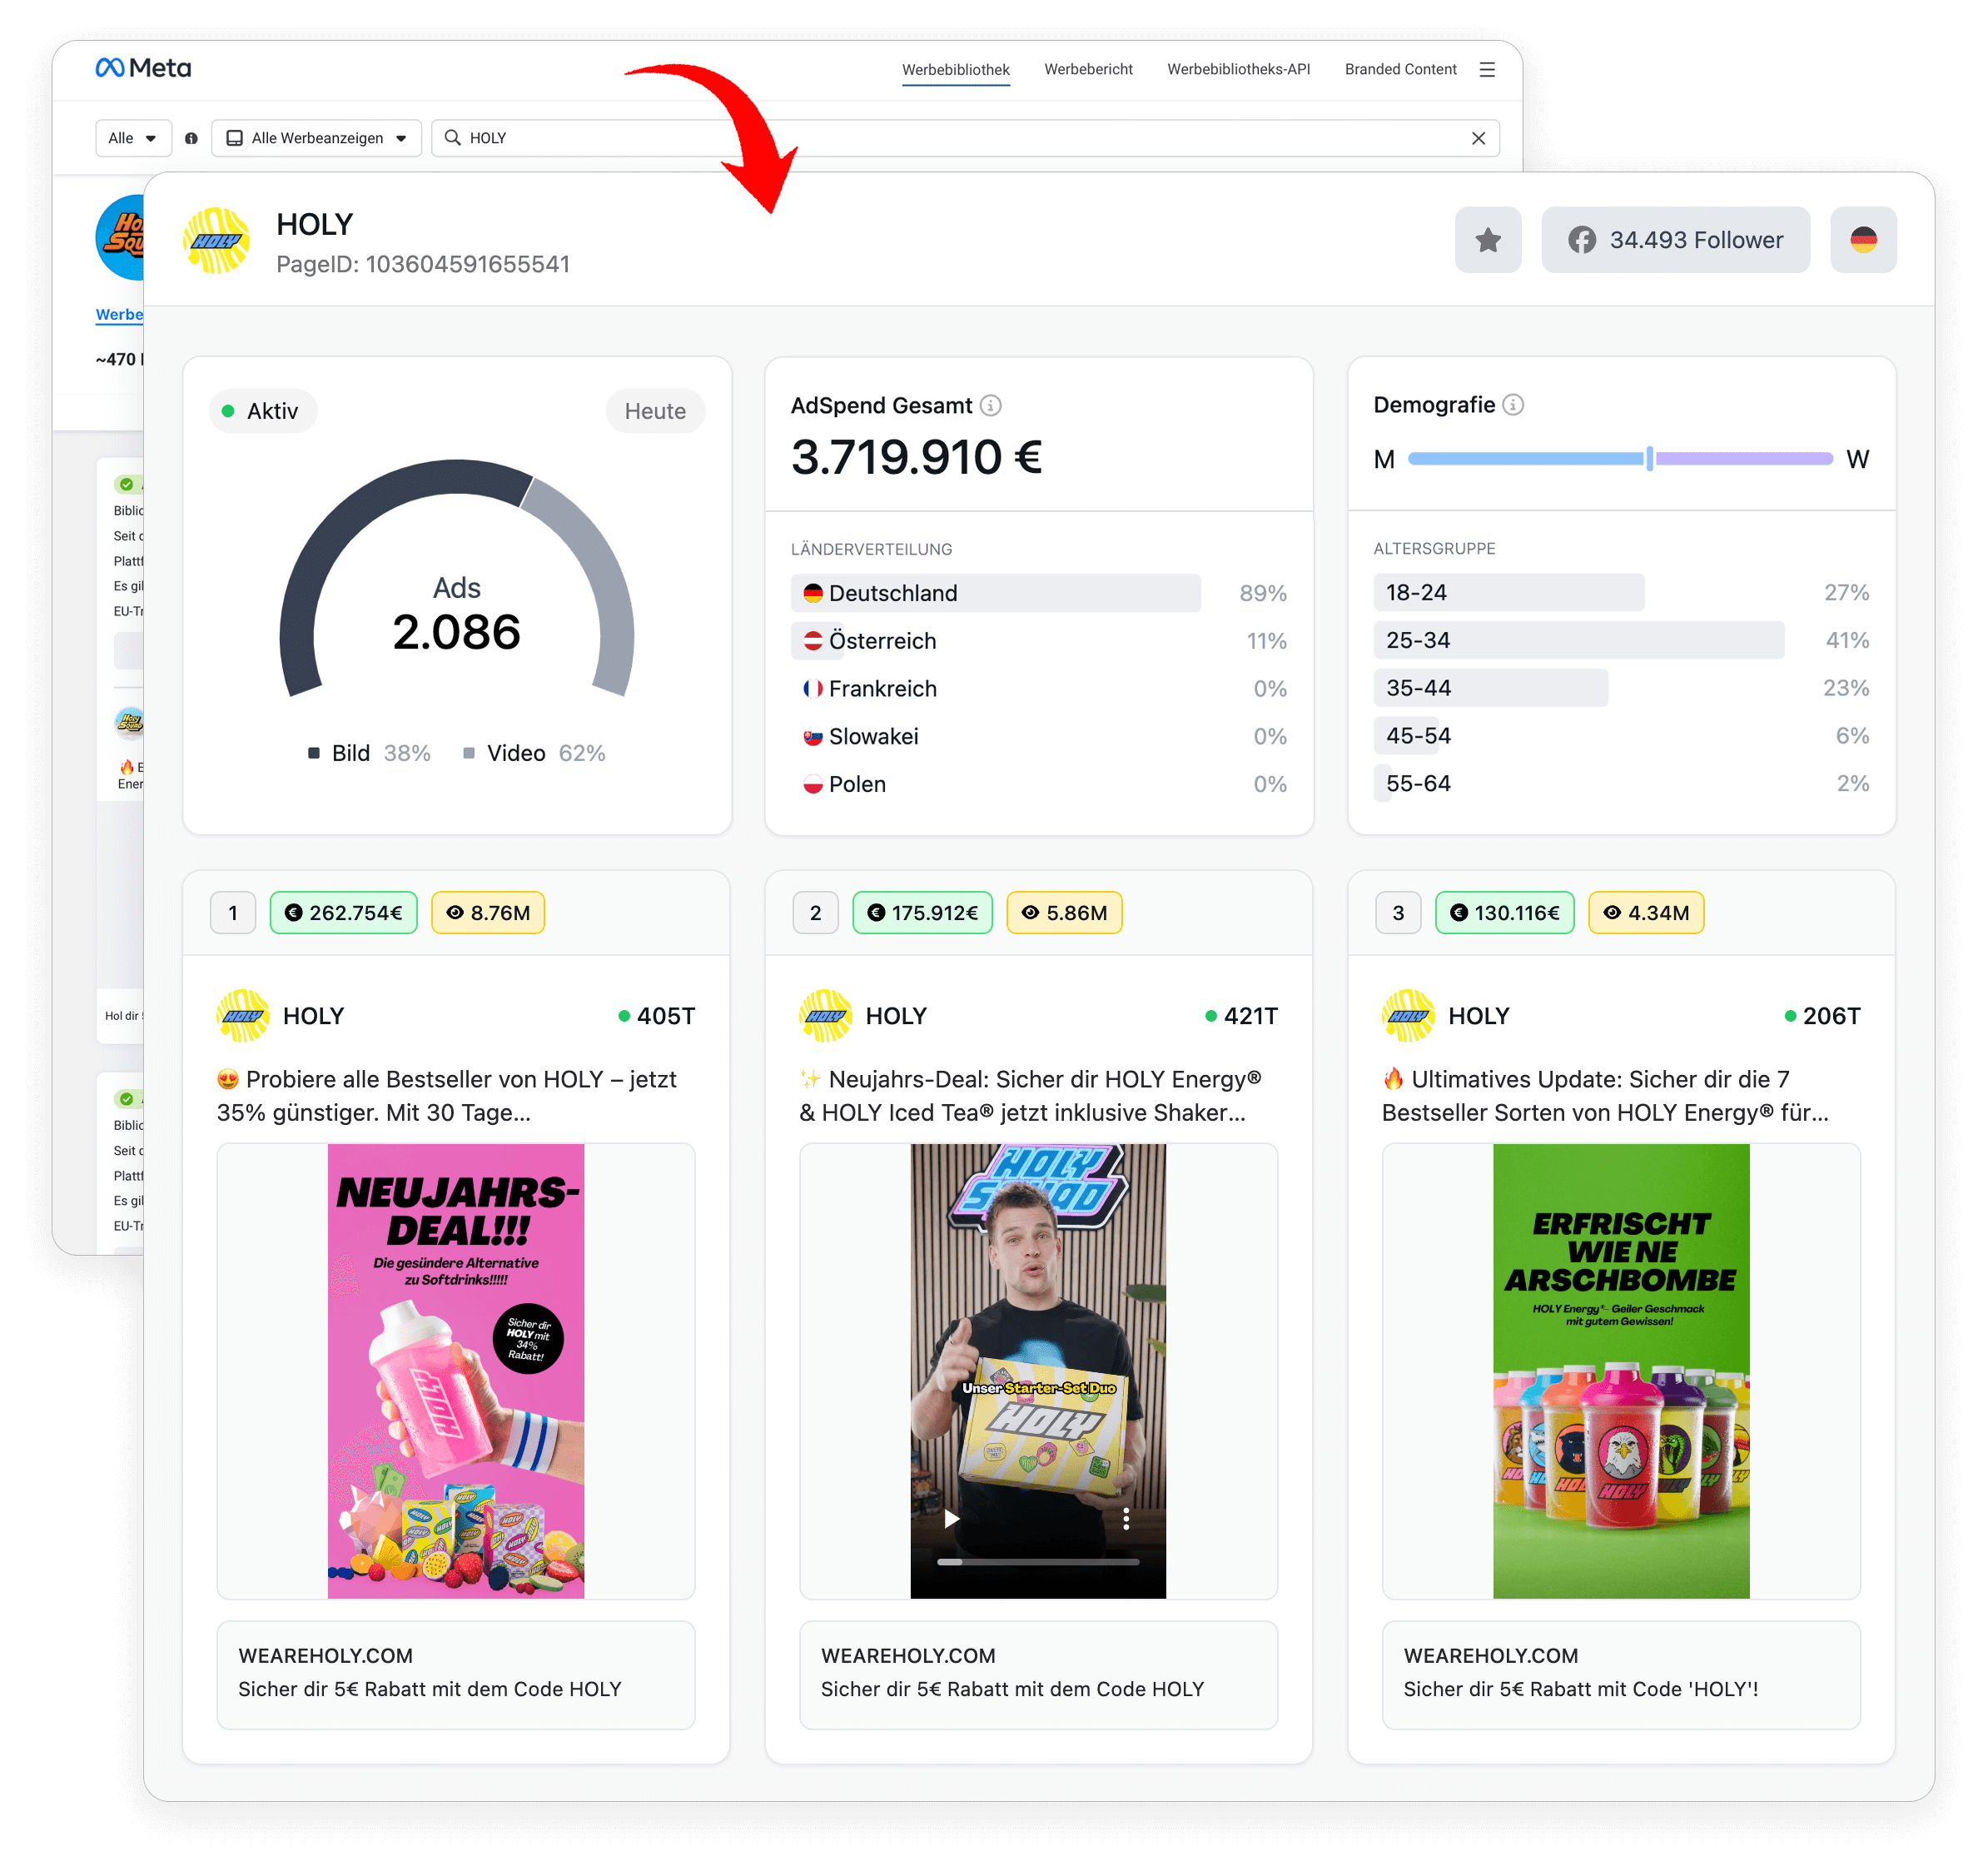Open video options three-dot icon
This screenshot has height=1866, width=1988.
[1126, 1518]
